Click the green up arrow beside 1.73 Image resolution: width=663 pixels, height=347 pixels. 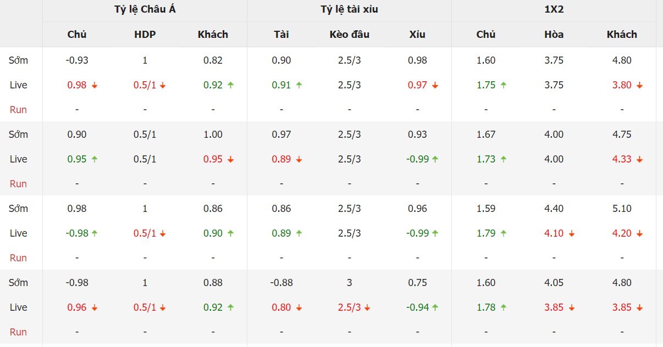[504, 159]
